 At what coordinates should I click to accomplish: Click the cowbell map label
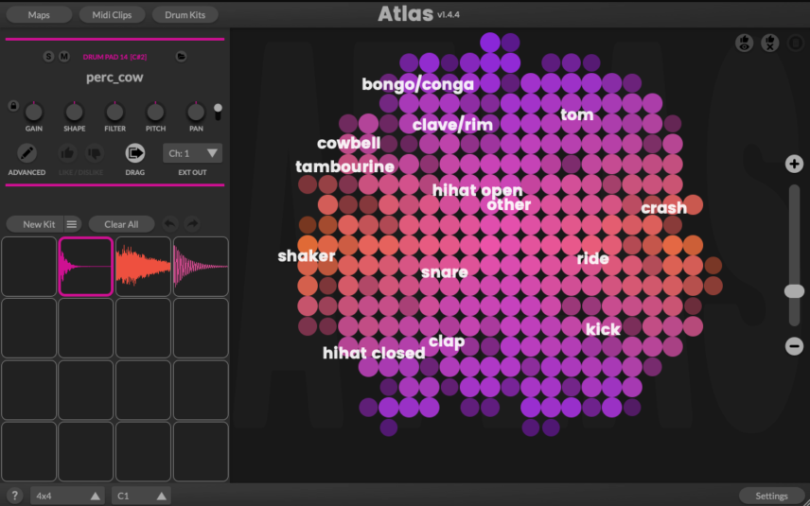click(x=348, y=143)
